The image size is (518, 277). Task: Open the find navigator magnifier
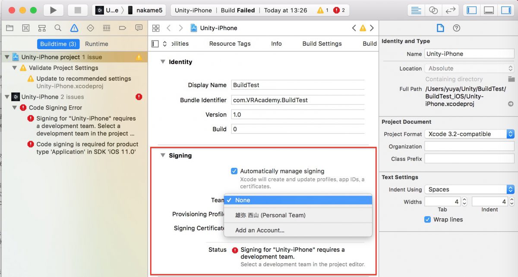[58, 28]
